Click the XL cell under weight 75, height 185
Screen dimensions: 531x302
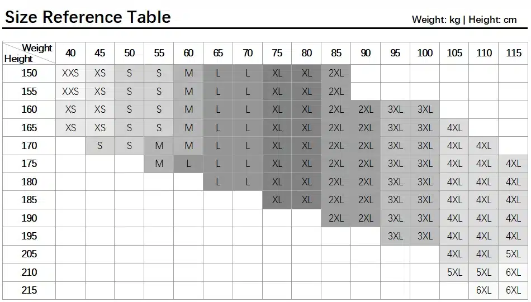point(277,200)
